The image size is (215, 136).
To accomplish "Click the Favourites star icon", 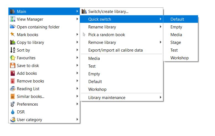I will click(x=12, y=58).
